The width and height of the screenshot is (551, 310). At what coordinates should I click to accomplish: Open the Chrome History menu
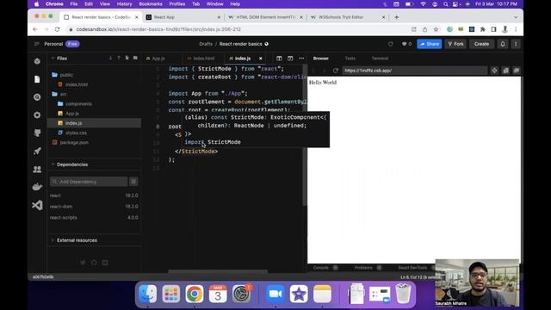124,4
